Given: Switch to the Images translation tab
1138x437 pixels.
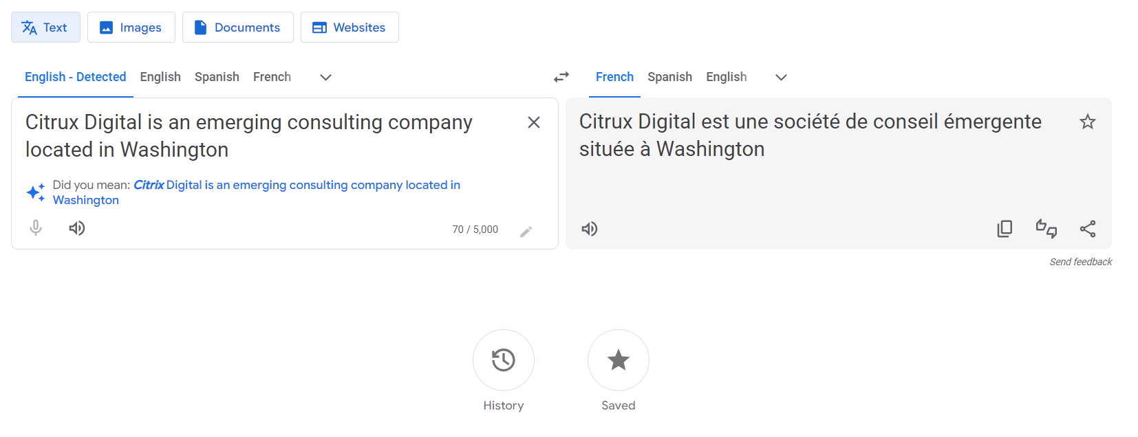Looking at the screenshot, I should pos(131,27).
